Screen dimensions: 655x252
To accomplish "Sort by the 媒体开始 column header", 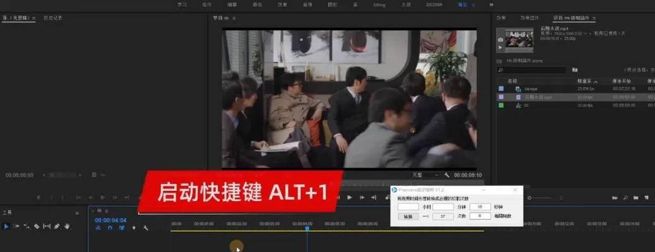I will [x=621, y=81].
